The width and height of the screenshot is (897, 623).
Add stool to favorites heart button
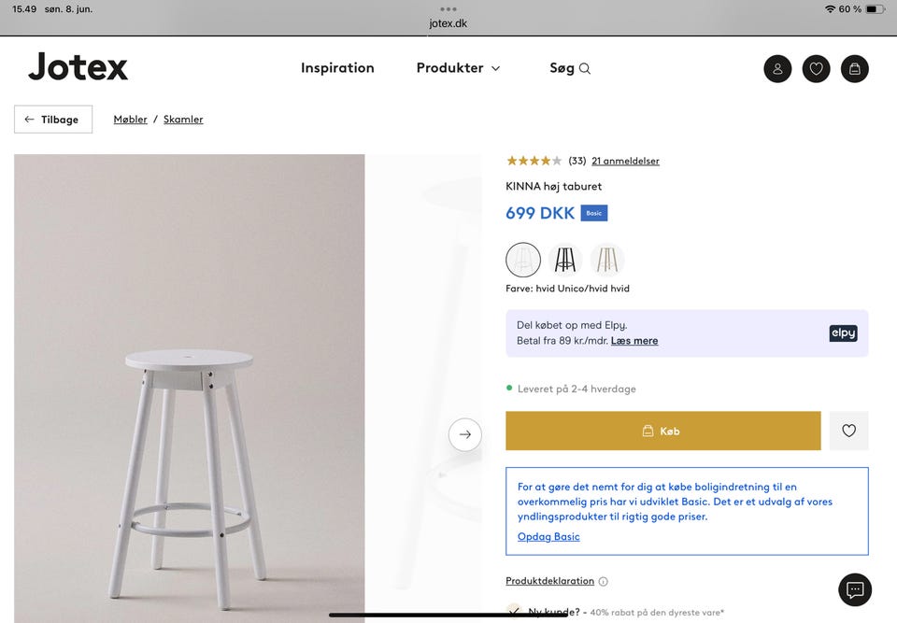pyautogui.click(x=848, y=431)
